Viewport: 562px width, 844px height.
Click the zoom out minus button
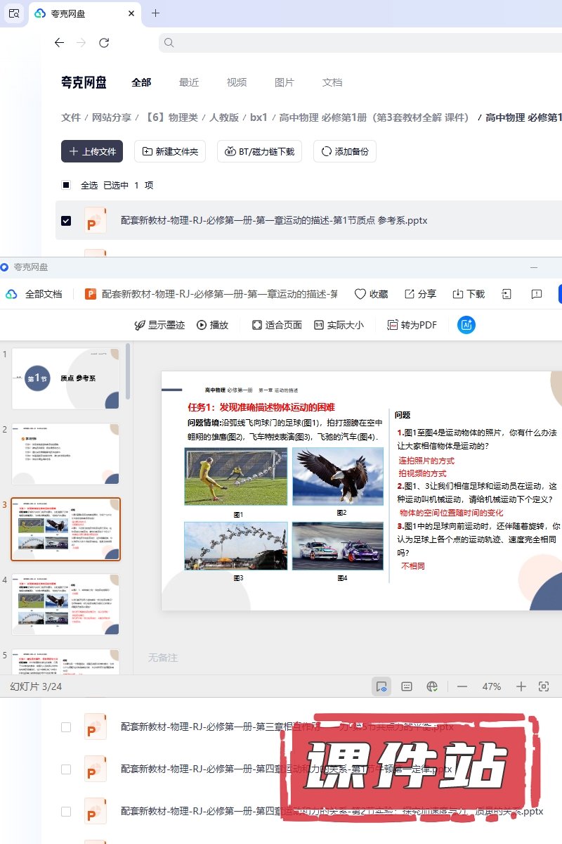(462, 686)
